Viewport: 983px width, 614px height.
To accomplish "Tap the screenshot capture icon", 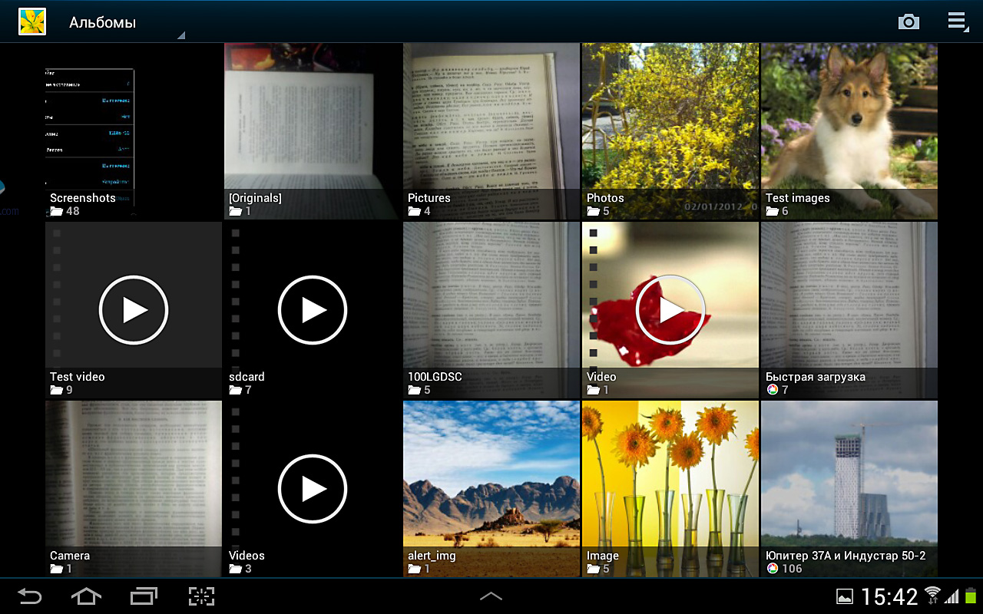I will 201,596.
